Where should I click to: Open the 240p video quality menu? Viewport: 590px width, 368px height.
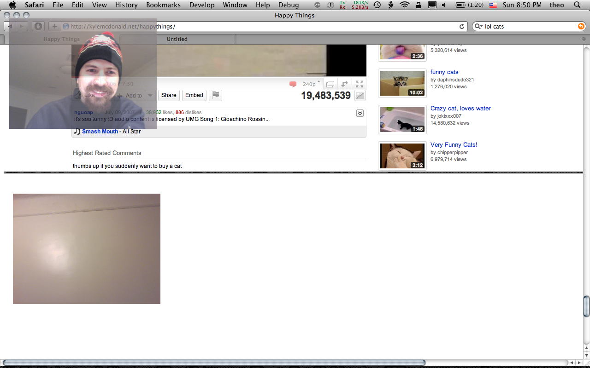coord(311,84)
